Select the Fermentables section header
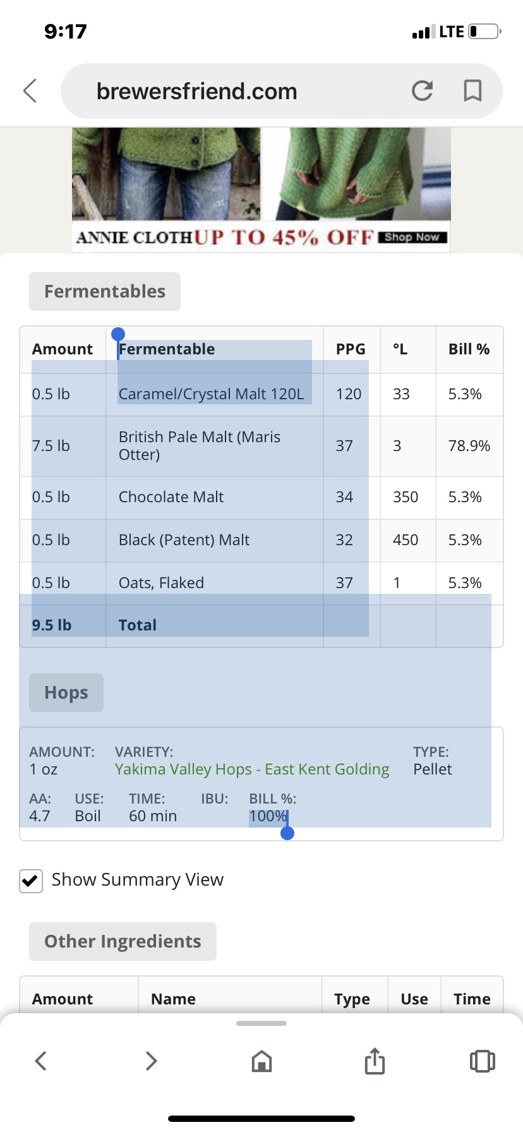Viewport: 523px width, 1132px height. click(x=105, y=291)
